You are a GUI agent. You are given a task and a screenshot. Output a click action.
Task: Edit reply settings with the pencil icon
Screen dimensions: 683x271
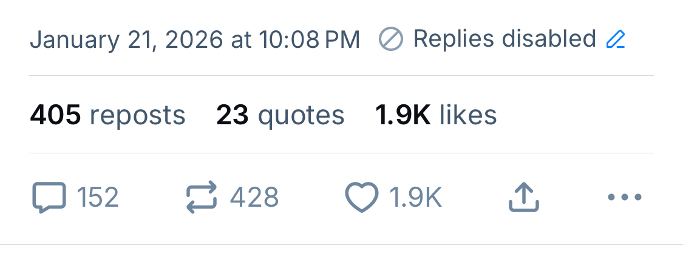tap(616, 40)
